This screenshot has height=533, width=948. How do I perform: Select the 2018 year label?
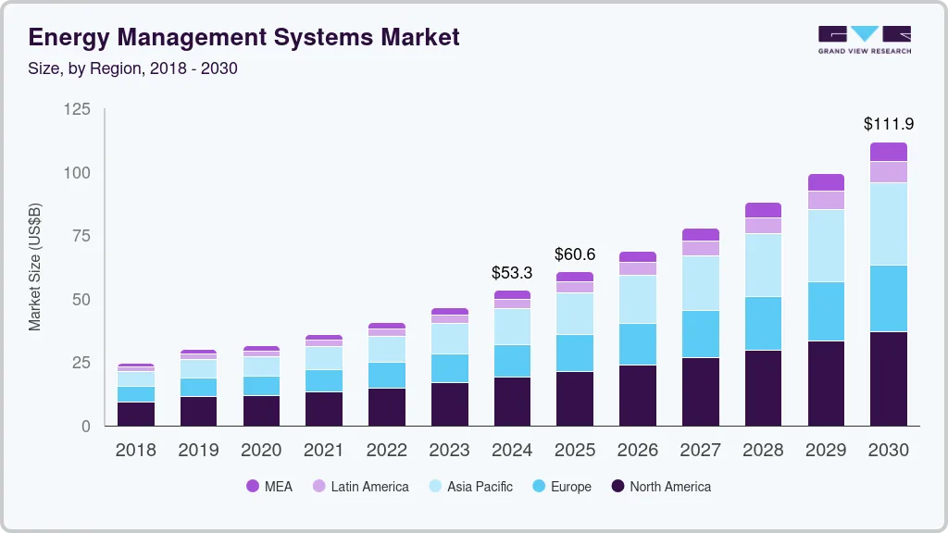pyautogui.click(x=135, y=451)
